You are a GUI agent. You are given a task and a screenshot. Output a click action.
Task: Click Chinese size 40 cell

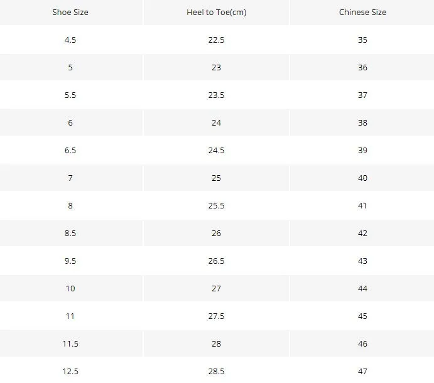pos(362,178)
